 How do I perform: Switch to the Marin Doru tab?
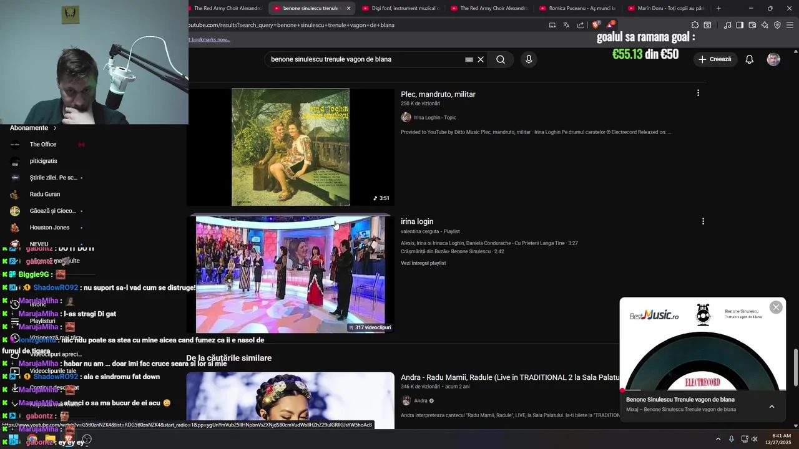(666, 8)
